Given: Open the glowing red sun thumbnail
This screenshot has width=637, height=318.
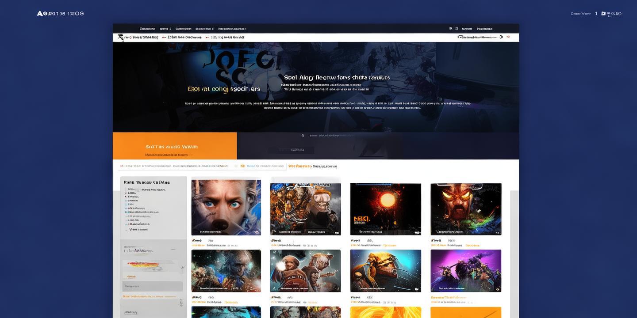Looking at the screenshot, I should click(x=386, y=209).
